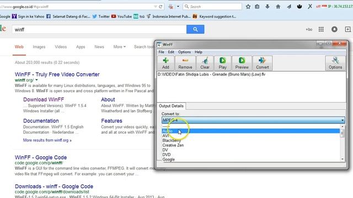The height and width of the screenshot is (198, 353).
Task: Open the Google apps grid icon
Action: point(321,29)
